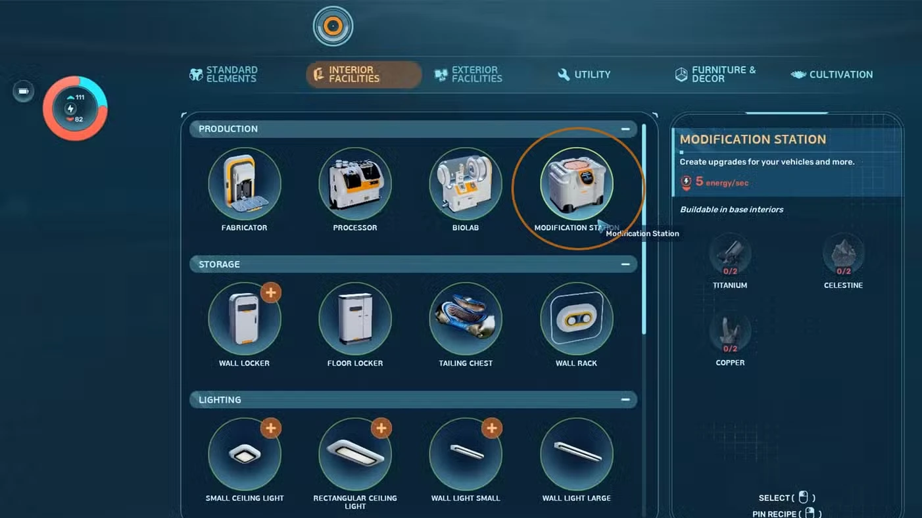Open the Exterior Facilities tab
The width and height of the screenshot is (922, 518).
(469, 74)
